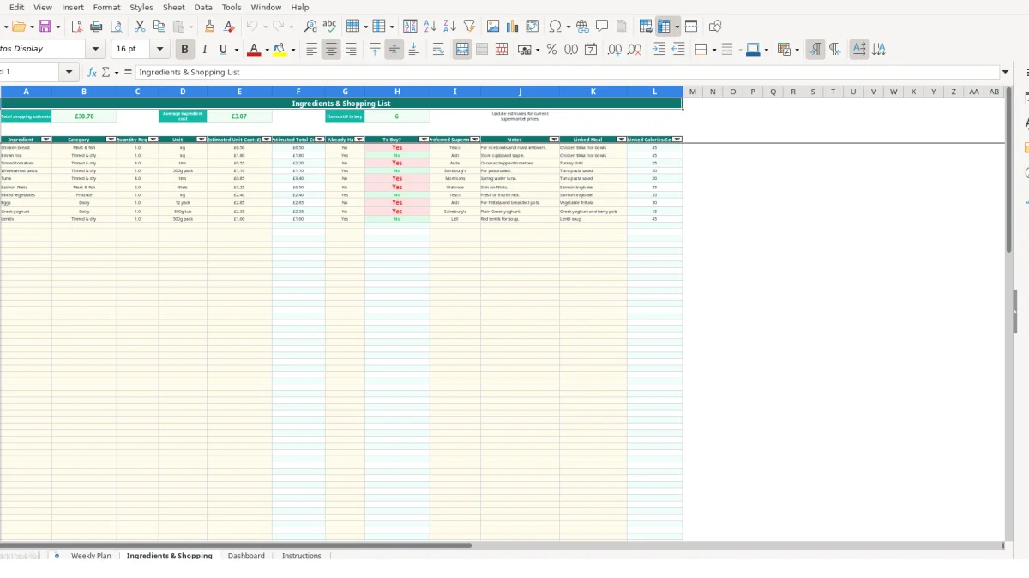Center text horizontally
The image size is (1029, 578).
click(x=332, y=50)
